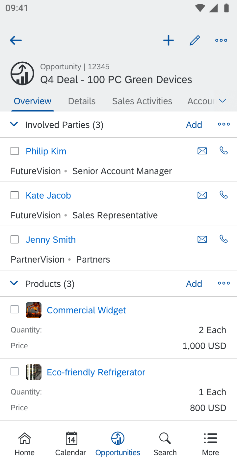Open the Sales Activities tab
The width and height of the screenshot is (237, 475).
(x=142, y=101)
